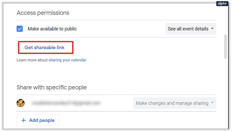The height and width of the screenshot is (132, 232).
Task: Click the vertical scrollbar thumb
Action: pyautogui.click(x=225, y=47)
